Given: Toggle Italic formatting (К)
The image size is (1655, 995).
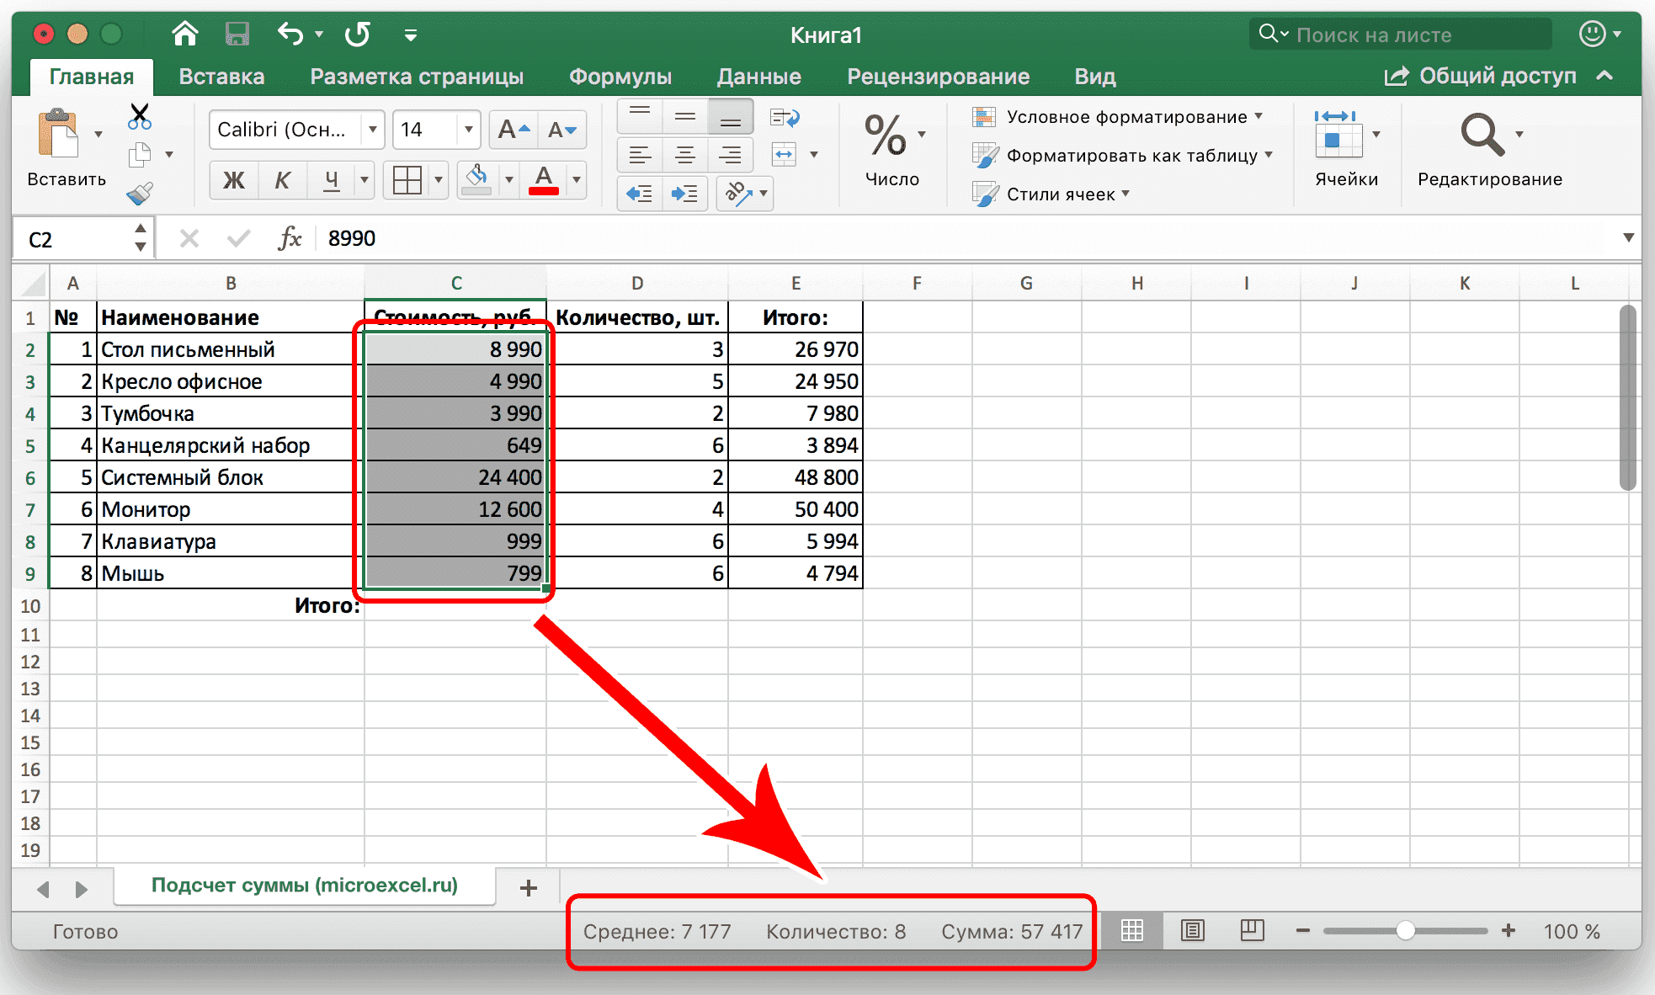Looking at the screenshot, I should 282,179.
